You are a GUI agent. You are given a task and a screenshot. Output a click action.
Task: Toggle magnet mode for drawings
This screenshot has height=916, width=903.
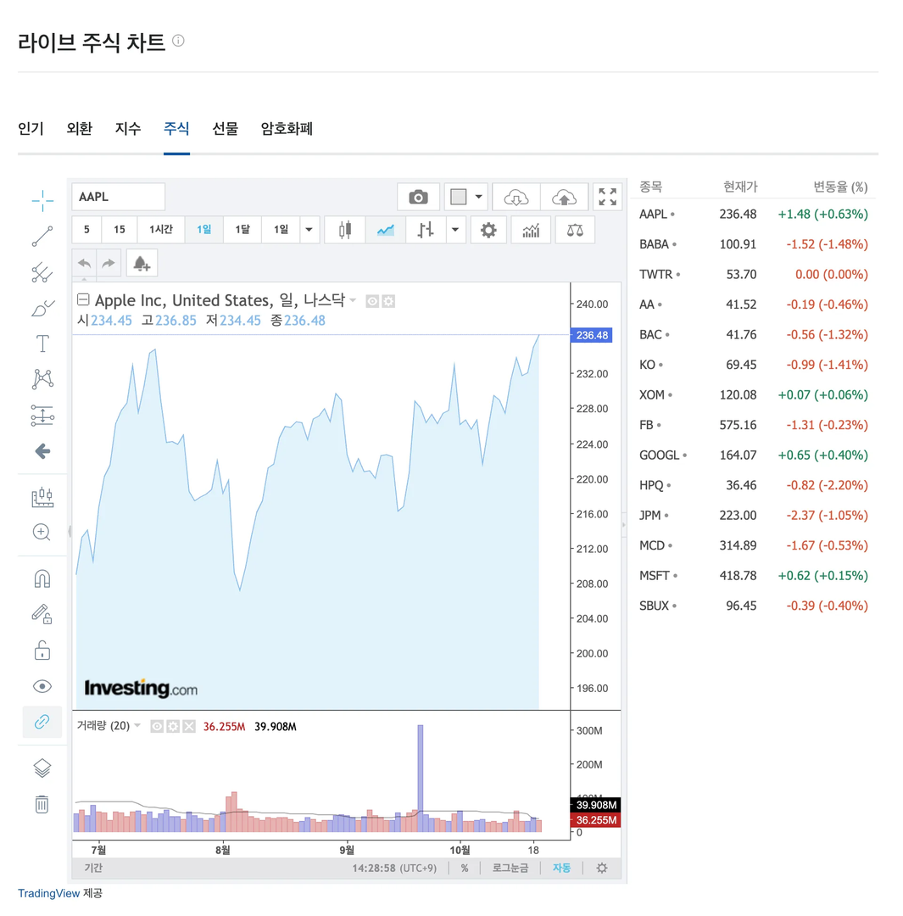pyautogui.click(x=42, y=579)
